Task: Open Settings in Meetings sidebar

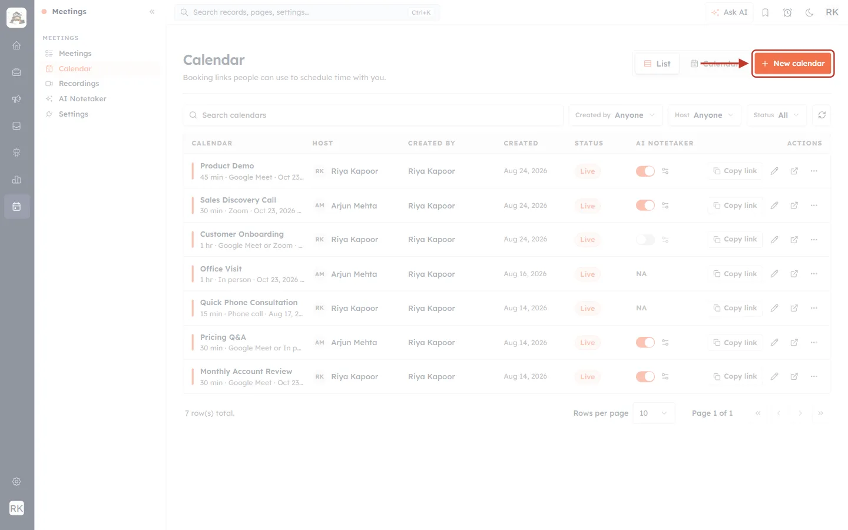Action: click(73, 114)
